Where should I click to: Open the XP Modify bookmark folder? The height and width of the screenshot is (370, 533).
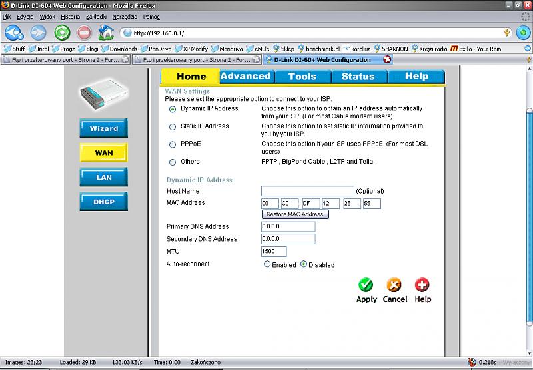[191, 49]
